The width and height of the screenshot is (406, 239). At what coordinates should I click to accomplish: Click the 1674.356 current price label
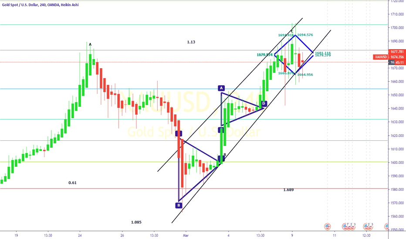pos(397,57)
